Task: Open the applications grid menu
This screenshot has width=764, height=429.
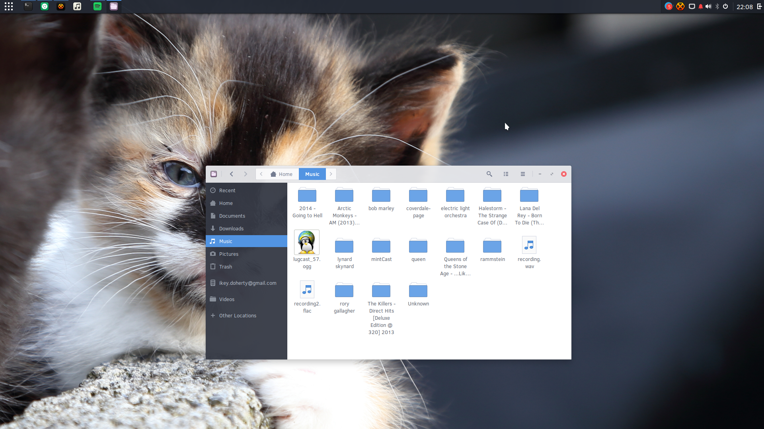Action: [9, 6]
